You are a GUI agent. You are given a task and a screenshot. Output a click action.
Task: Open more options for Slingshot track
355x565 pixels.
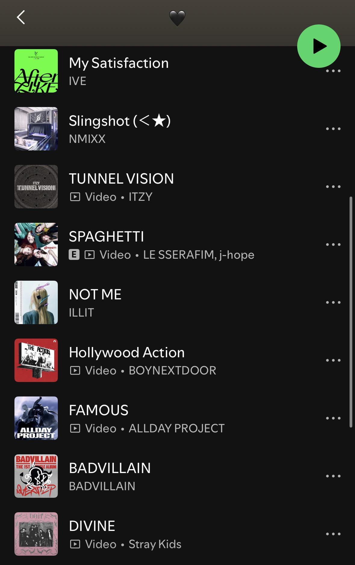point(333,129)
